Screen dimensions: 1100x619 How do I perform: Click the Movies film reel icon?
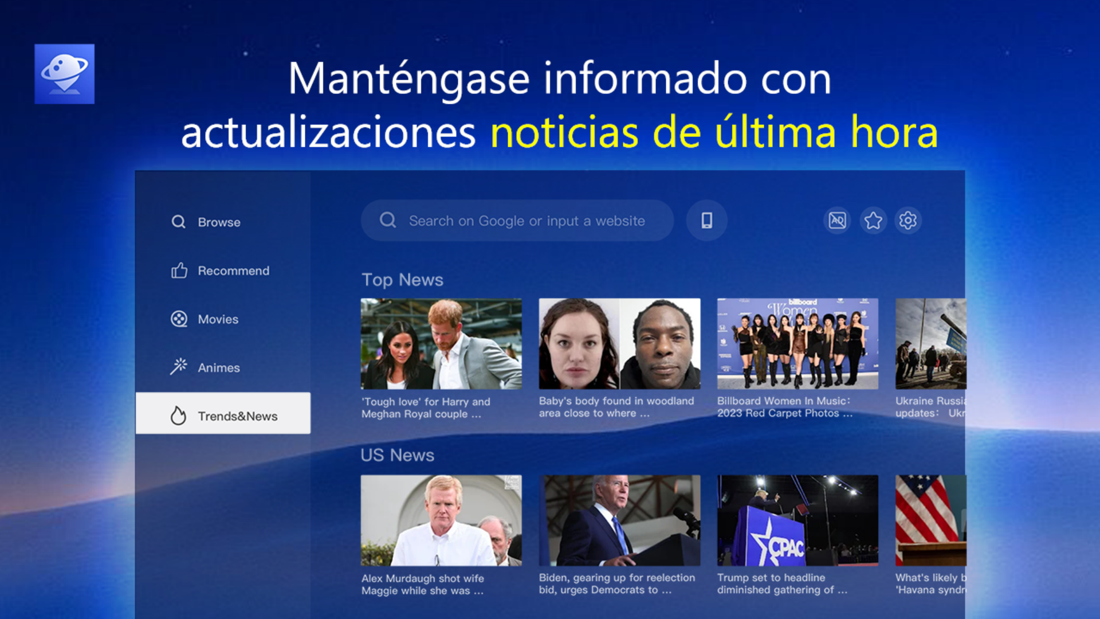(x=179, y=319)
